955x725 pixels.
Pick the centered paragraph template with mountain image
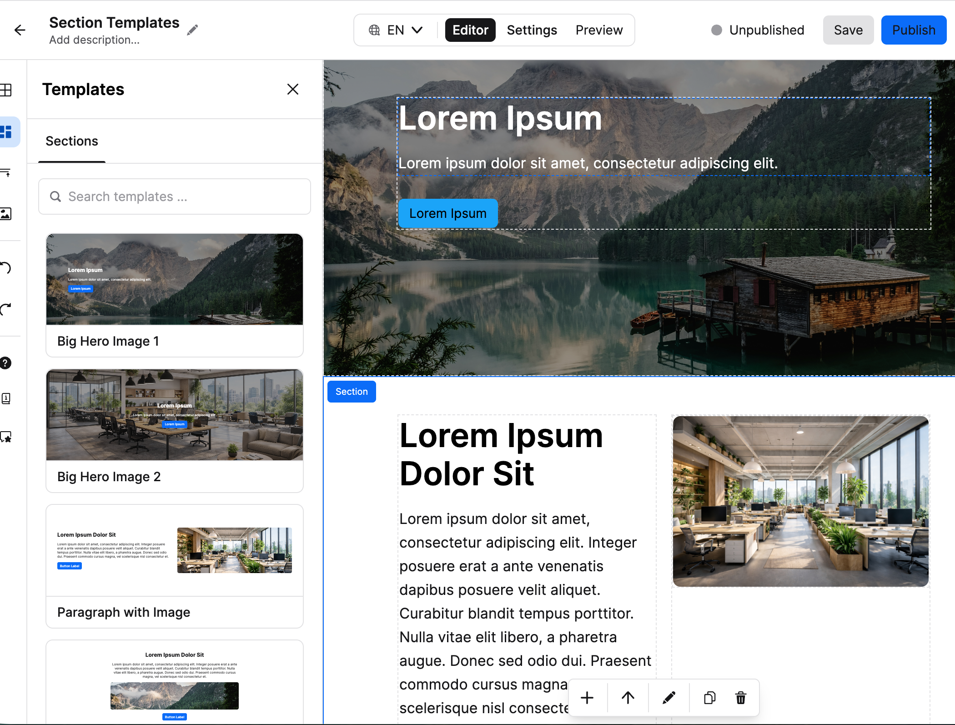(x=175, y=682)
